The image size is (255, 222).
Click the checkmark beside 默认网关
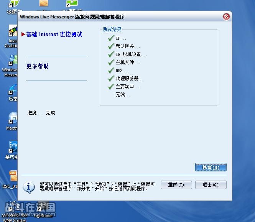click(x=111, y=46)
